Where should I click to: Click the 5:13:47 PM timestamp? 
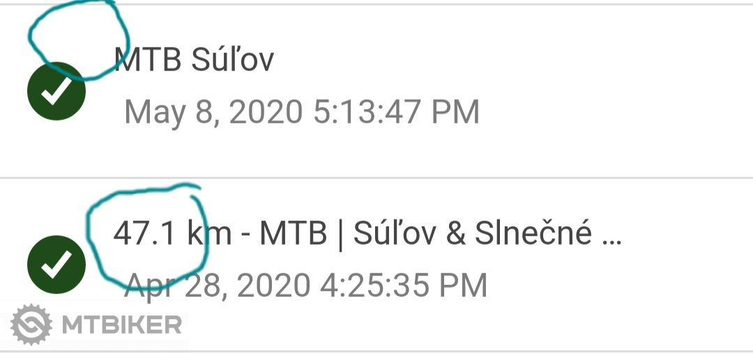click(396, 112)
